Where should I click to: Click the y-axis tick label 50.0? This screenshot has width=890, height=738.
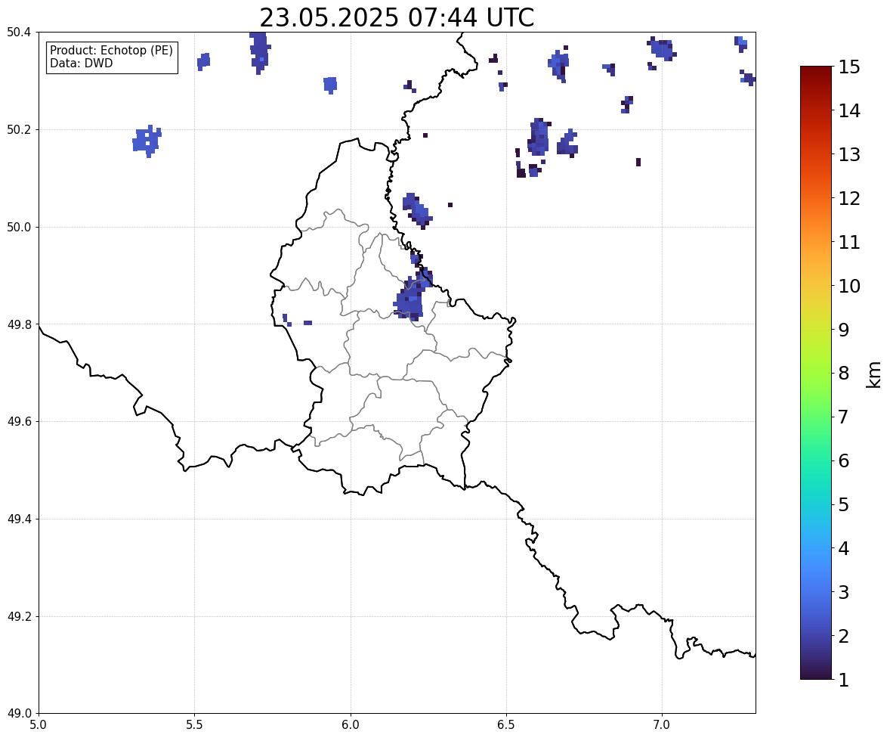tap(19, 228)
